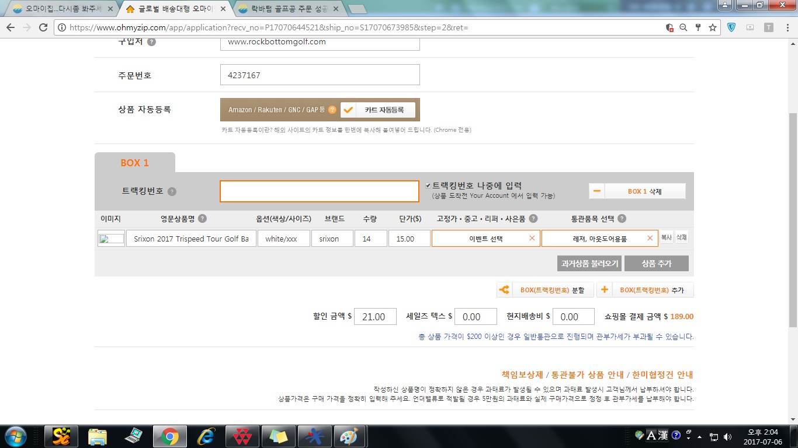
Task: Open the 이벤트 선택 dropdown
Action: (485, 239)
